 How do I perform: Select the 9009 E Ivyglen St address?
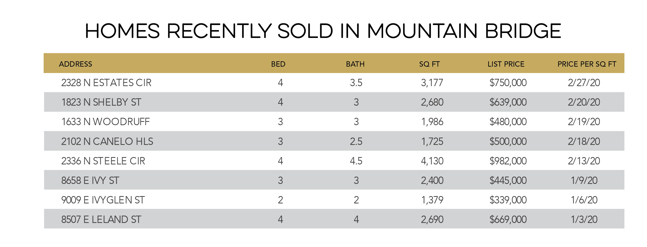(x=103, y=200)
